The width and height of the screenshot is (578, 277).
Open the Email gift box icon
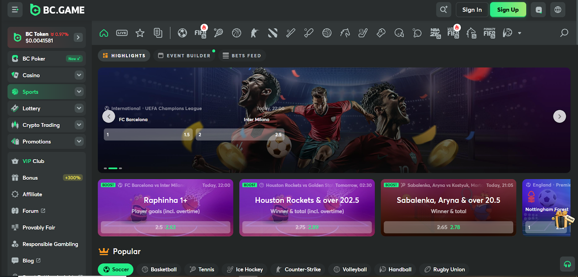click(563, 219)
